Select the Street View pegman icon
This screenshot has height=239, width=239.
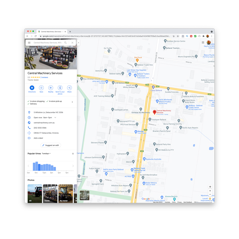click(210, 199)
